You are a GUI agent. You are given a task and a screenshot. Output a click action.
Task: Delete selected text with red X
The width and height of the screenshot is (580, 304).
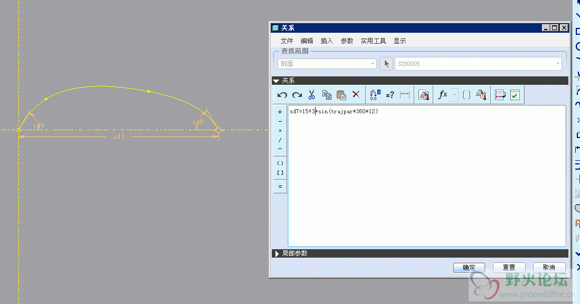(356, 94)
